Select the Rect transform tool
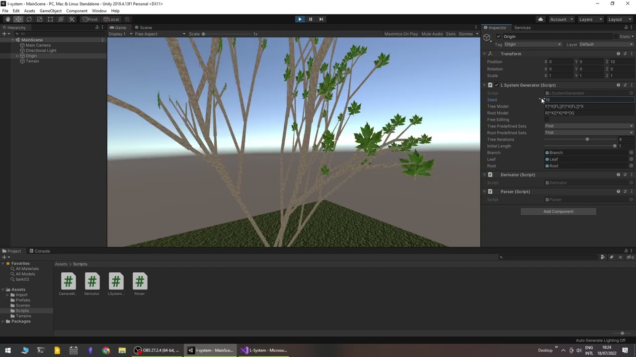This screenshot has height=357, width=636. tap(50, 19)
